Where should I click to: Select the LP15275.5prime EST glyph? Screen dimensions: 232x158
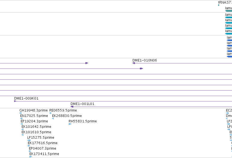point(29,140)
